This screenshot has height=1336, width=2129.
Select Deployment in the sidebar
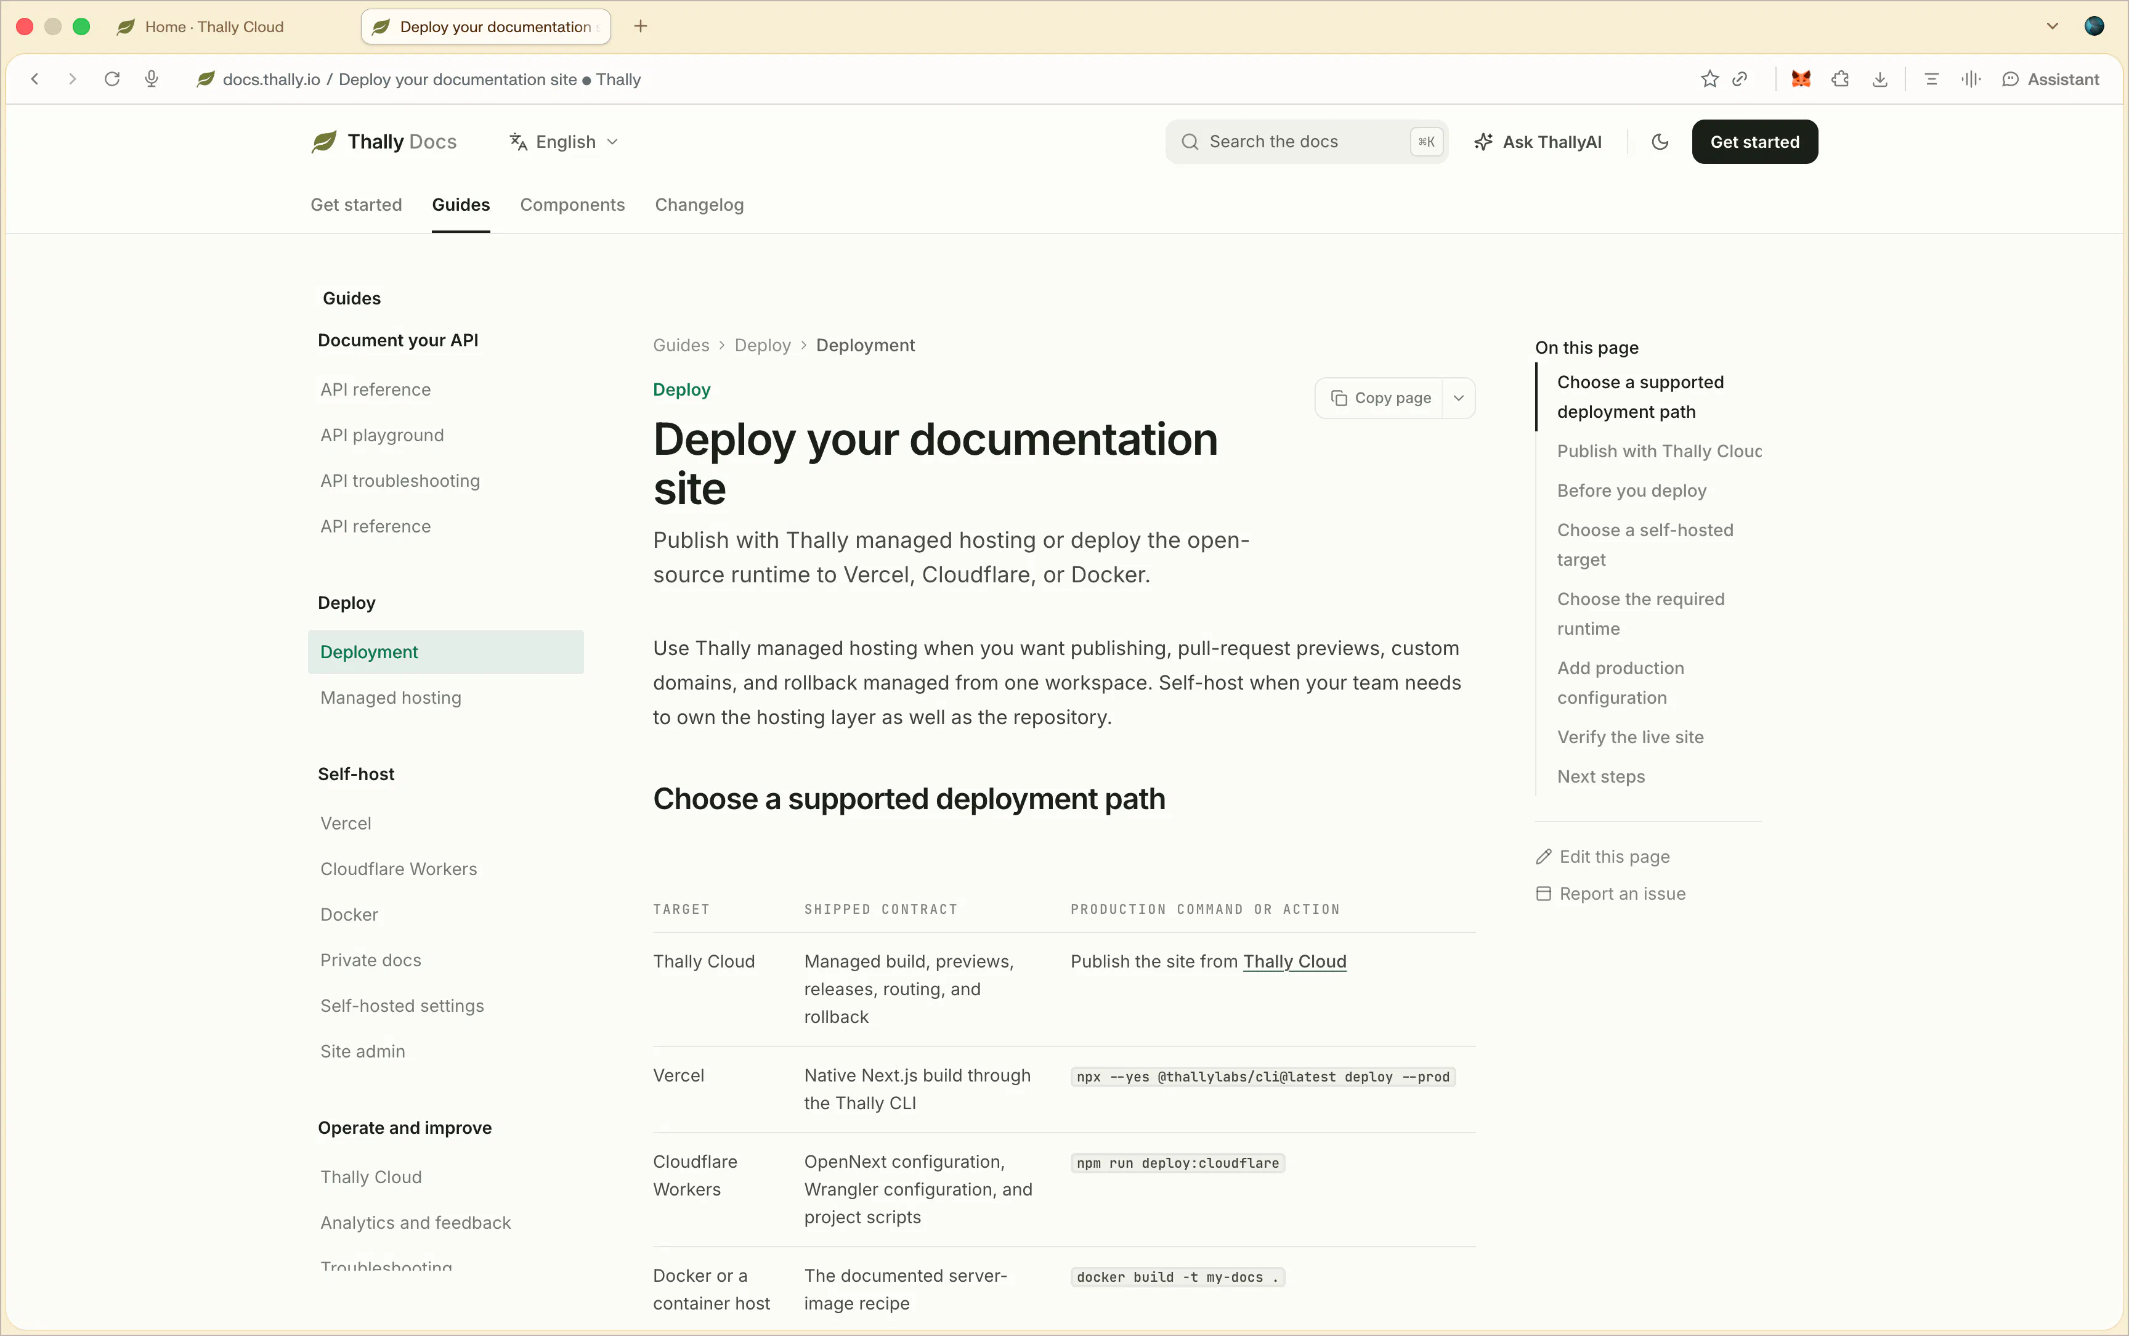446,652
